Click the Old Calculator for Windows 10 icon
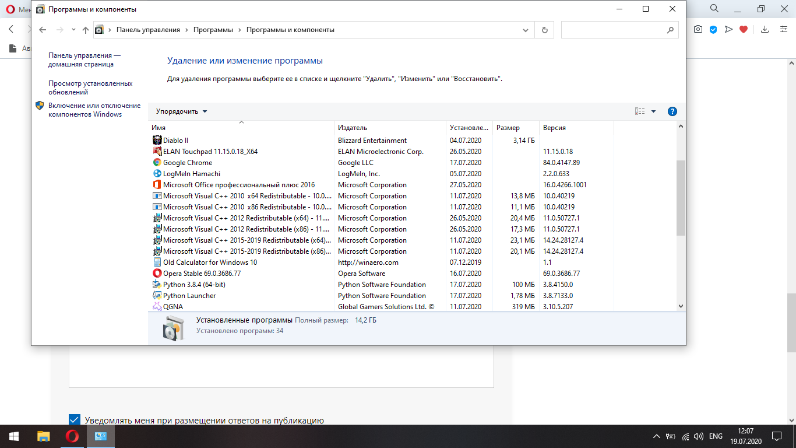This screenshot has width=796, height=448. [157, 262]
